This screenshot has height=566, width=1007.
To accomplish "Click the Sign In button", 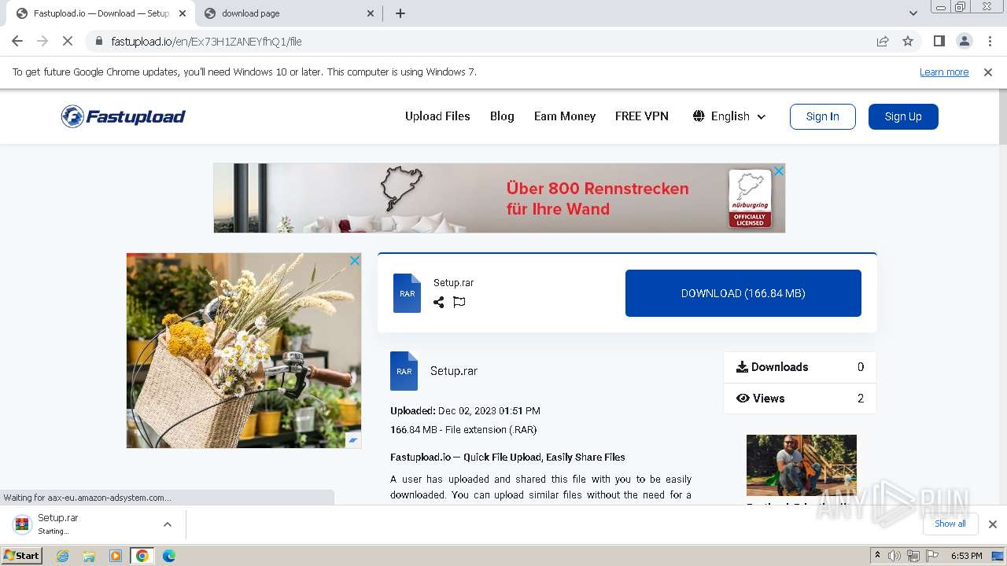I will tap(823, 116).
